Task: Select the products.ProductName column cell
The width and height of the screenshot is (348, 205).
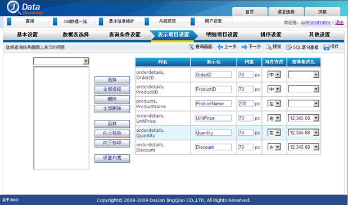Action: pyautogui.click(x=162, y=104)
